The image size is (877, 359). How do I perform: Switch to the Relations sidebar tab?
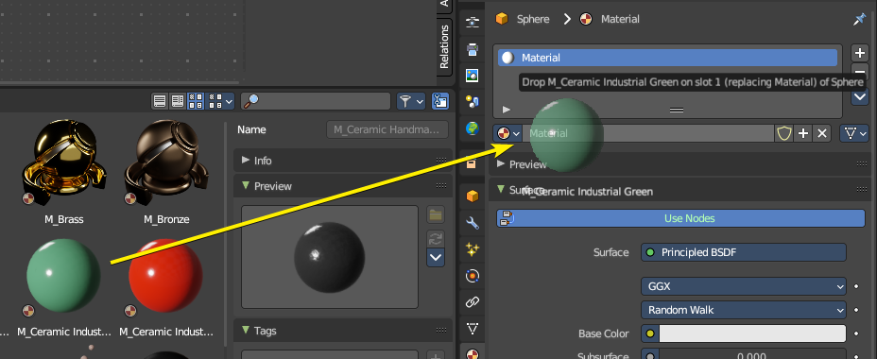(445, 47)
